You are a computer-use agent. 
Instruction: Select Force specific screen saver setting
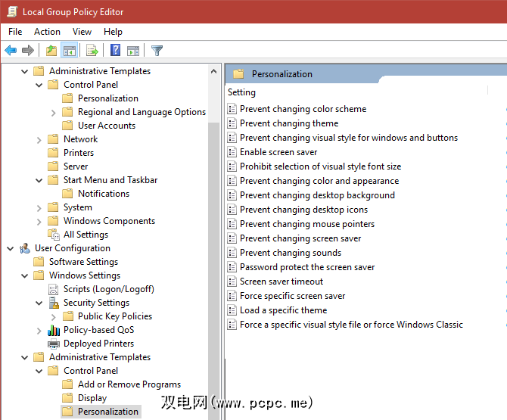click(292, 296)
